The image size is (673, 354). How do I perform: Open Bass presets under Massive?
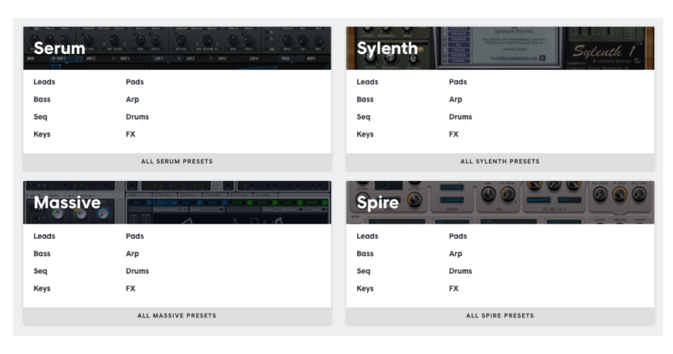click(x=42, y=253)
